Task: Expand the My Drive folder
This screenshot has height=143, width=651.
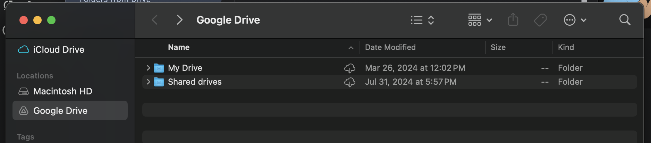Action: 148,68
